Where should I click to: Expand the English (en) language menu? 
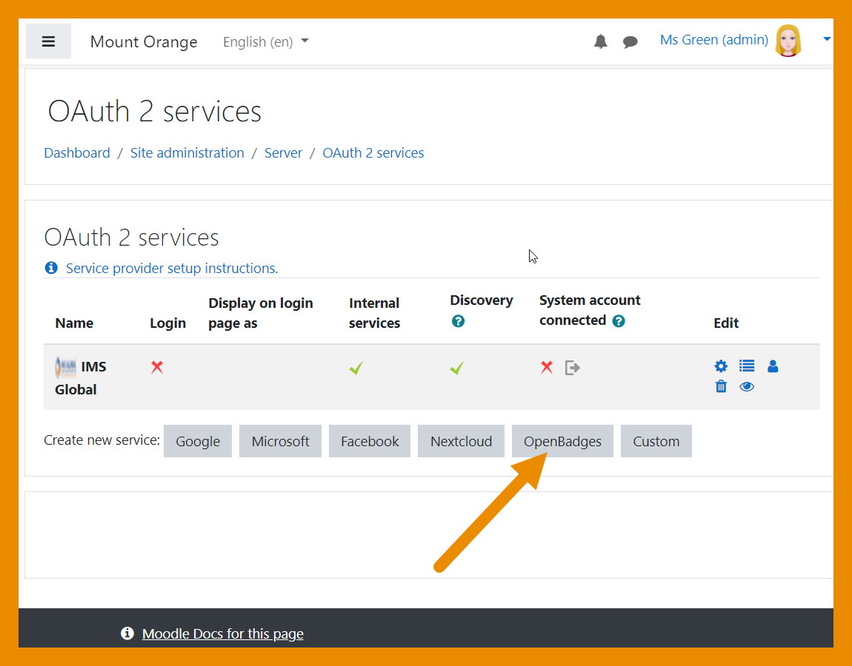265,41
